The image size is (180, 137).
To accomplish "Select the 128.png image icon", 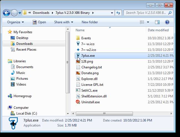I will click(78, 61).
